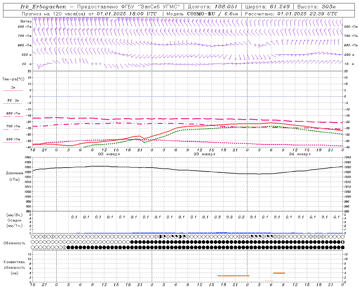This screenshot has height=287, width=359.
Task: Click the forecast length text Прогноз на 120 часа(ов)
Action: click(54, 14)
